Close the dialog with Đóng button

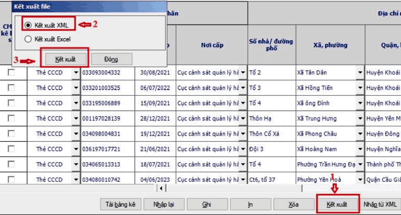click(112, 59)
